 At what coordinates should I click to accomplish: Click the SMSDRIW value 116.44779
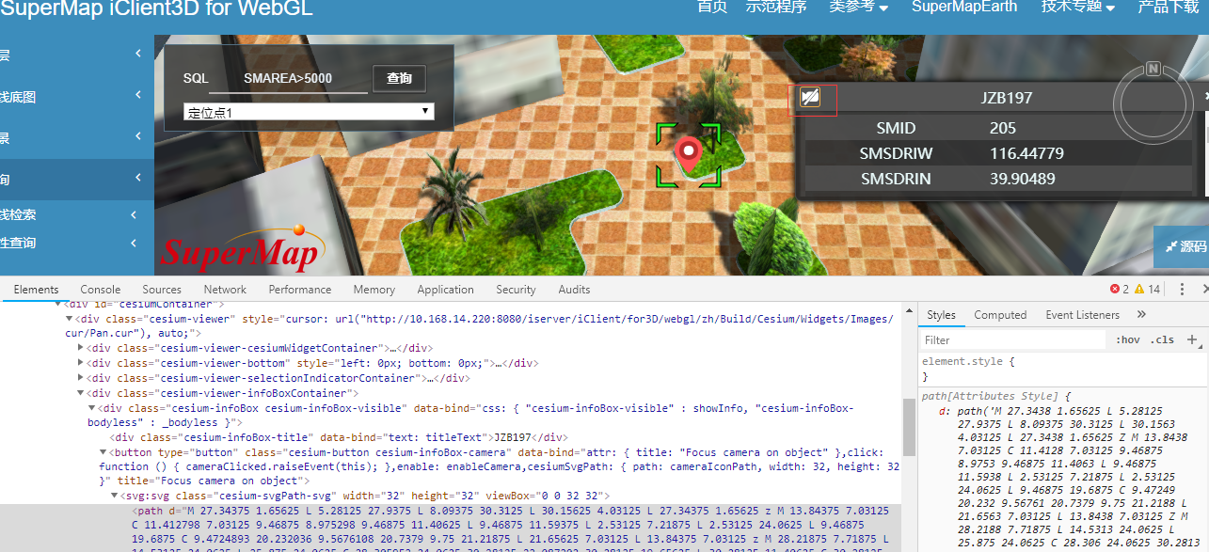point(1026,153)
